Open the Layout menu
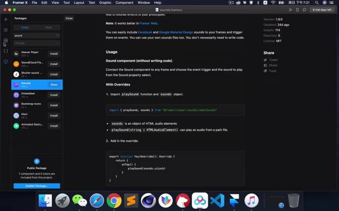This screenshot has width=339, height=211. [79, 3]
